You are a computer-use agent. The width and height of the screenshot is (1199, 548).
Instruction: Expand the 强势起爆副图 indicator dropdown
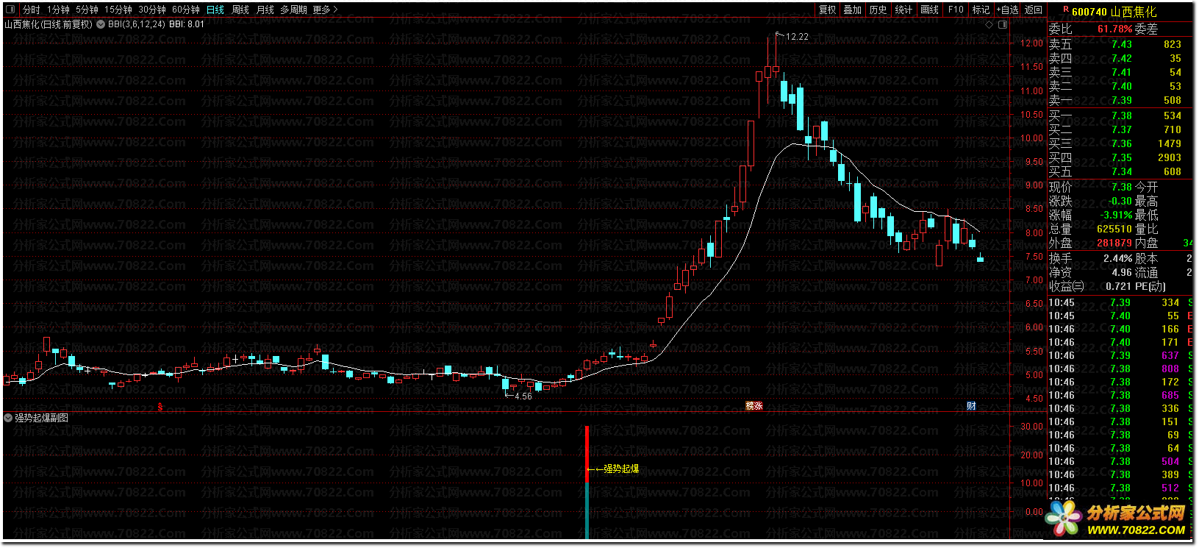click(8, 418)
